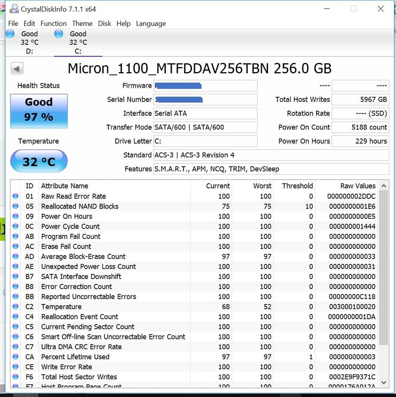
Task: Open the Theme menu
Action: tap(82, 23)
